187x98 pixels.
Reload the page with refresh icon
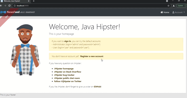coord(9,6)
